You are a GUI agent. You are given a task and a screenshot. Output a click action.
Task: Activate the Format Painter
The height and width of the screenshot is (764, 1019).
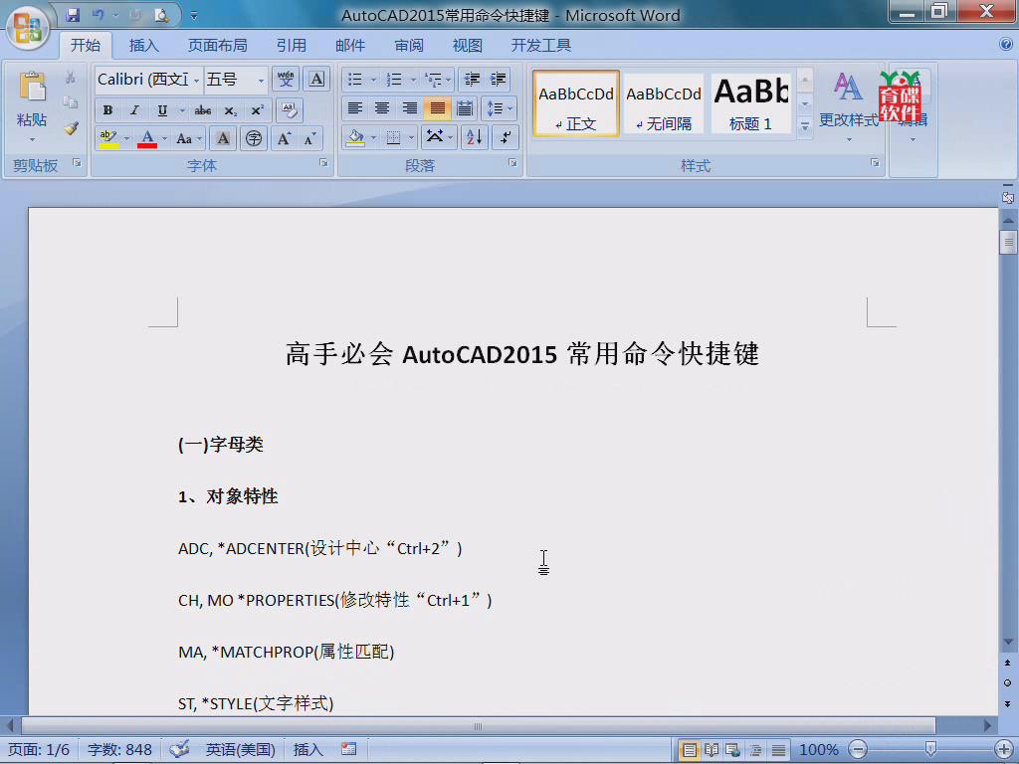(71, 128)
